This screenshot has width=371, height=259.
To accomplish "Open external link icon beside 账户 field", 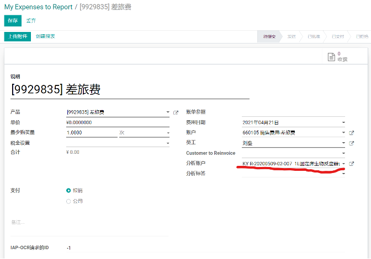I will [351, 133].
